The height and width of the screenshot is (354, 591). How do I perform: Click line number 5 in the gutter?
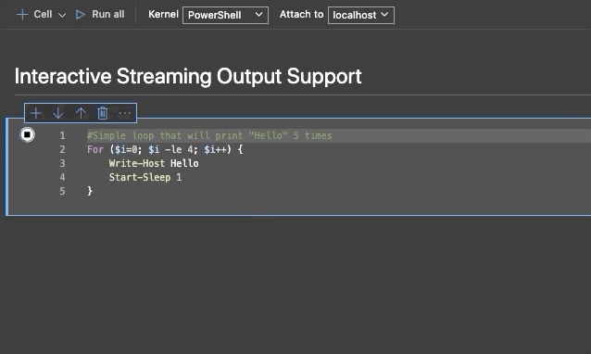pos(62,191)
